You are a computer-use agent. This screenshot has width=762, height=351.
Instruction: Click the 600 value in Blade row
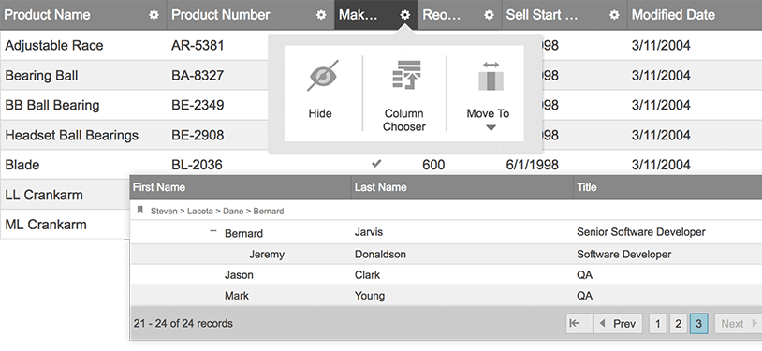click(433, 165)
